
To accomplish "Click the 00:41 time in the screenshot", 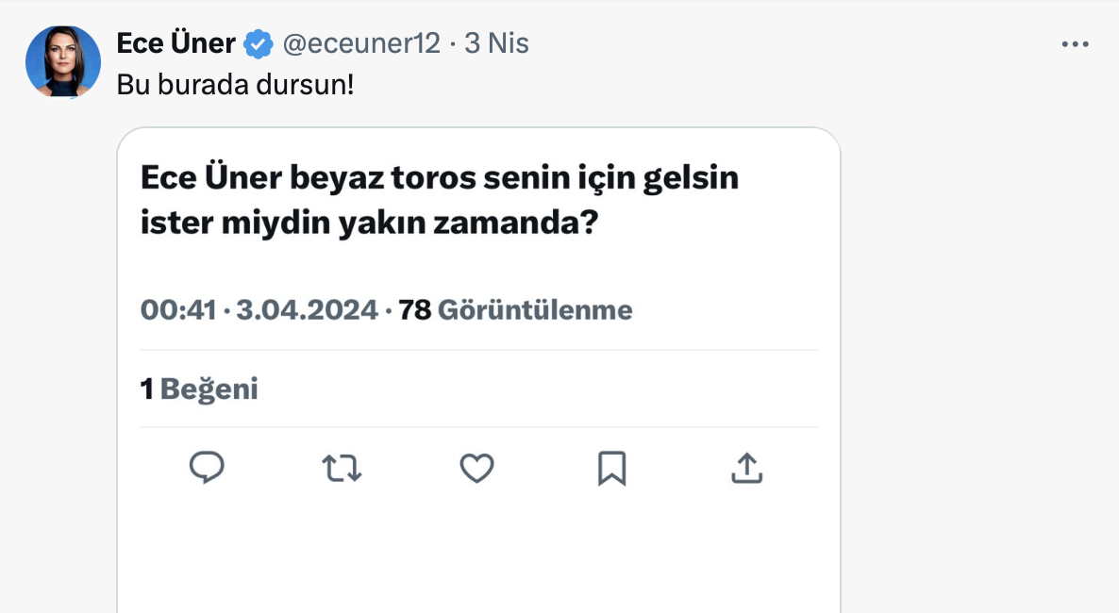I will [x=178, y=309].
